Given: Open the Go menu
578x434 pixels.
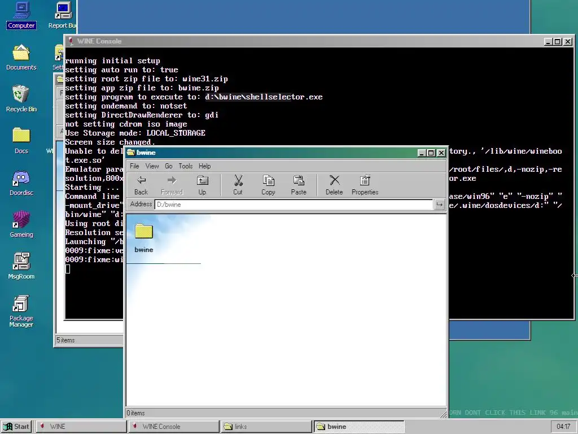Looking at the screenshot, I should coord(168,166).
